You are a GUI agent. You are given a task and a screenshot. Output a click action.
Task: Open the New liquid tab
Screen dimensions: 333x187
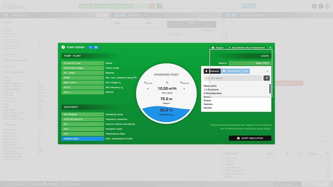(246, 71)
